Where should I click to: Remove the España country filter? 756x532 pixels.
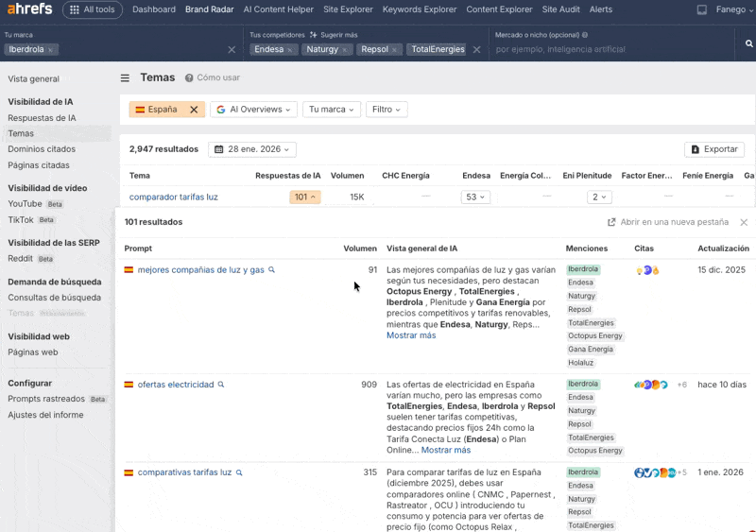coord(194,110)
